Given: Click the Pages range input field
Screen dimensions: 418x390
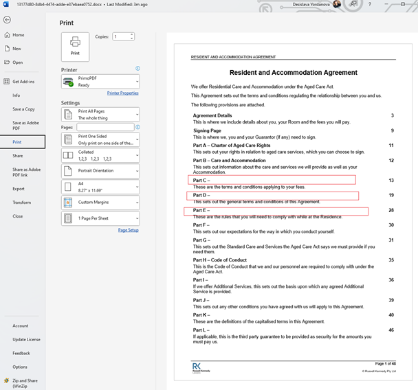Looking at the screenshot, I should (105, 127).
